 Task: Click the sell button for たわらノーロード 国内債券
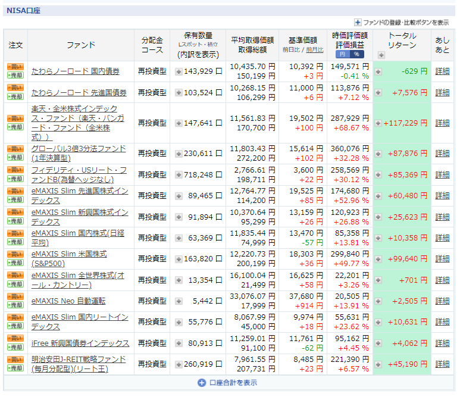[x=15, y=75]
